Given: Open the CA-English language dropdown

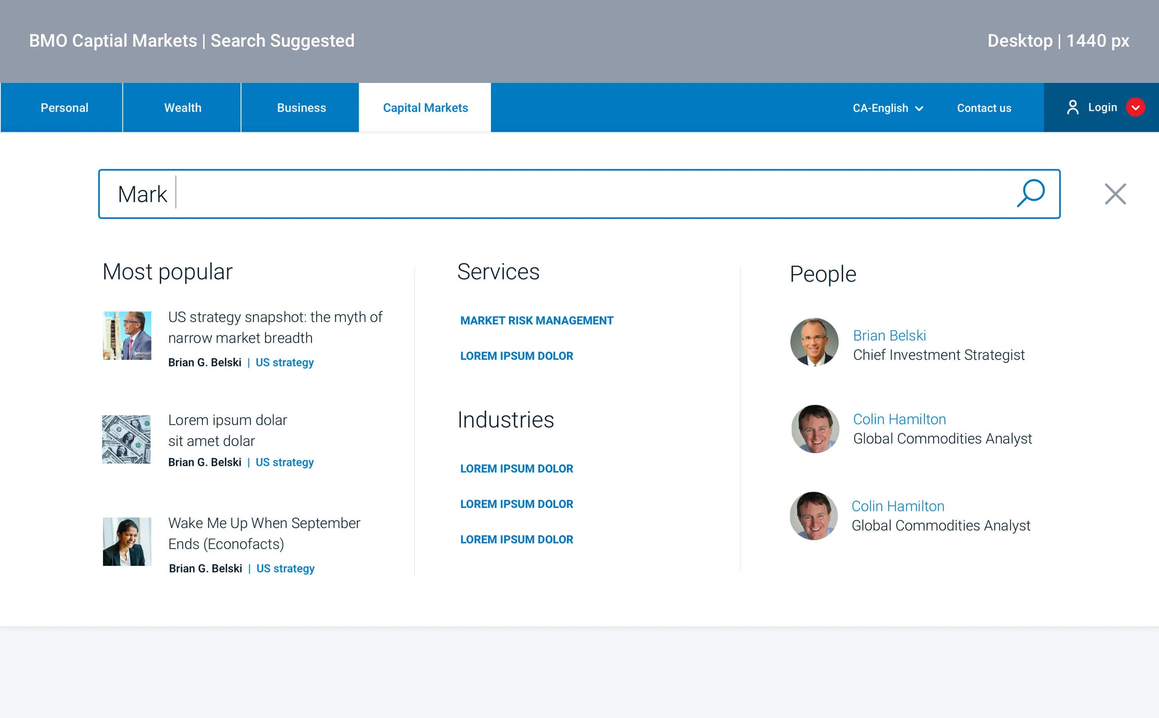Looking at the screenshot, I should [887, 108].
